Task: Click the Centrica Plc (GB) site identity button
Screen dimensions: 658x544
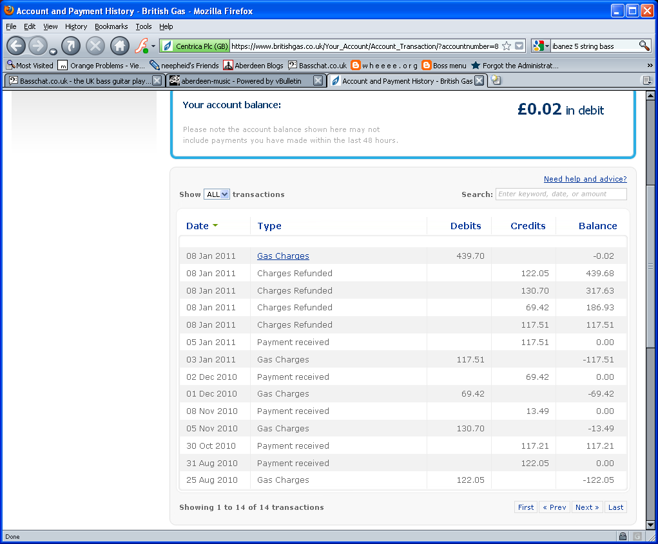Action: (195, 46)
